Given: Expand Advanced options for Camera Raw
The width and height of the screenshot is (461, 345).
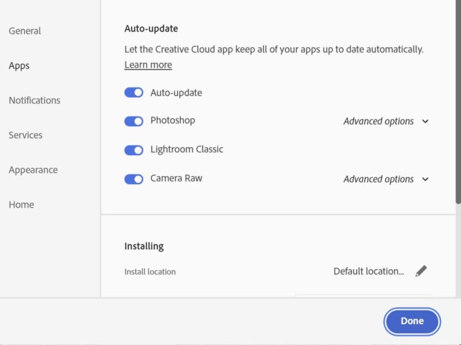Looking at the screenshot, I should pyautogui.click(x=386, y=179).
